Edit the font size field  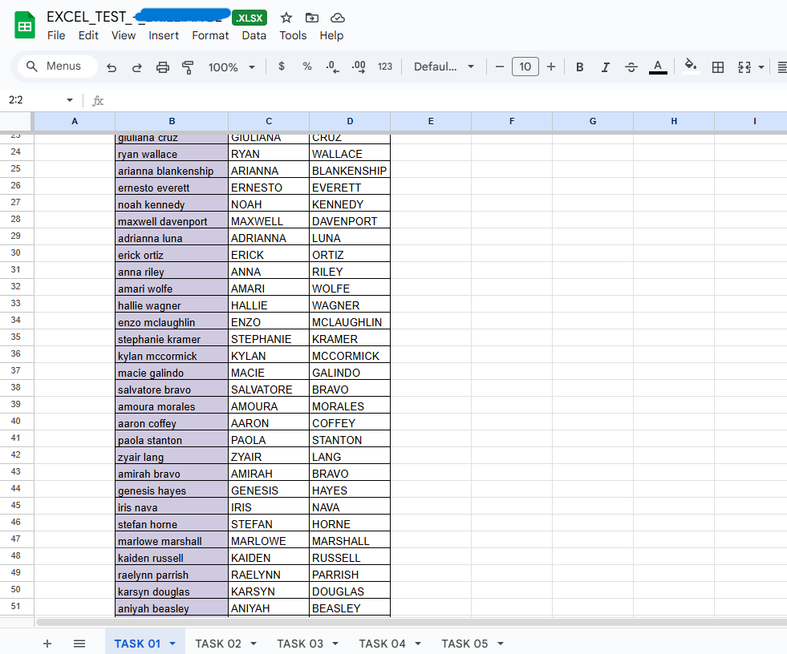[525, 67]
